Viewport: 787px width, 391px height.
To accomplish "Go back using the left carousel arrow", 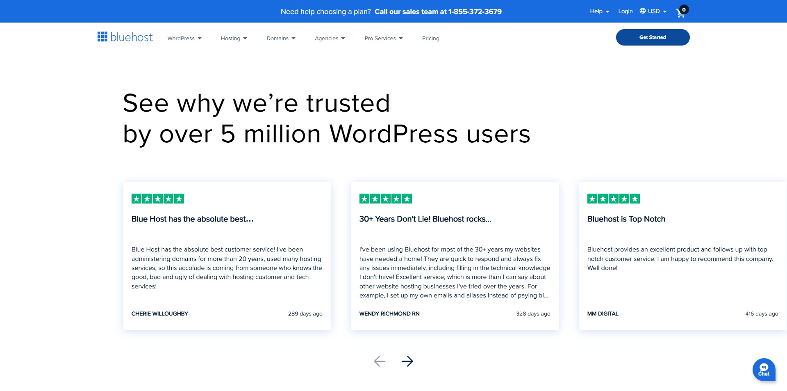I will (x=379, y=361).
